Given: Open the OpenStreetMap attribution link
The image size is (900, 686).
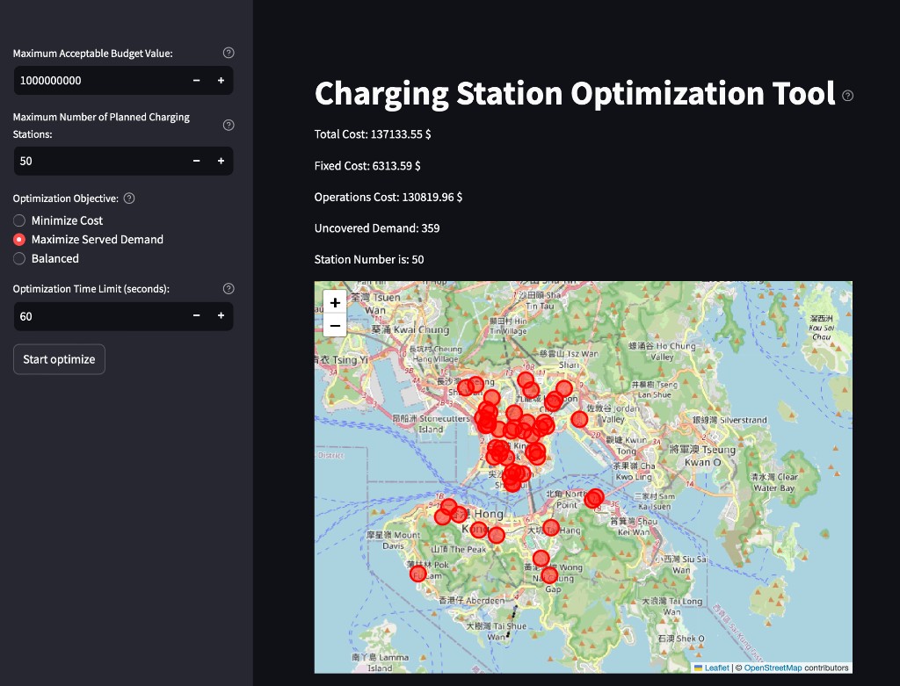Looking at the screenshot, I should click(773, 668).
